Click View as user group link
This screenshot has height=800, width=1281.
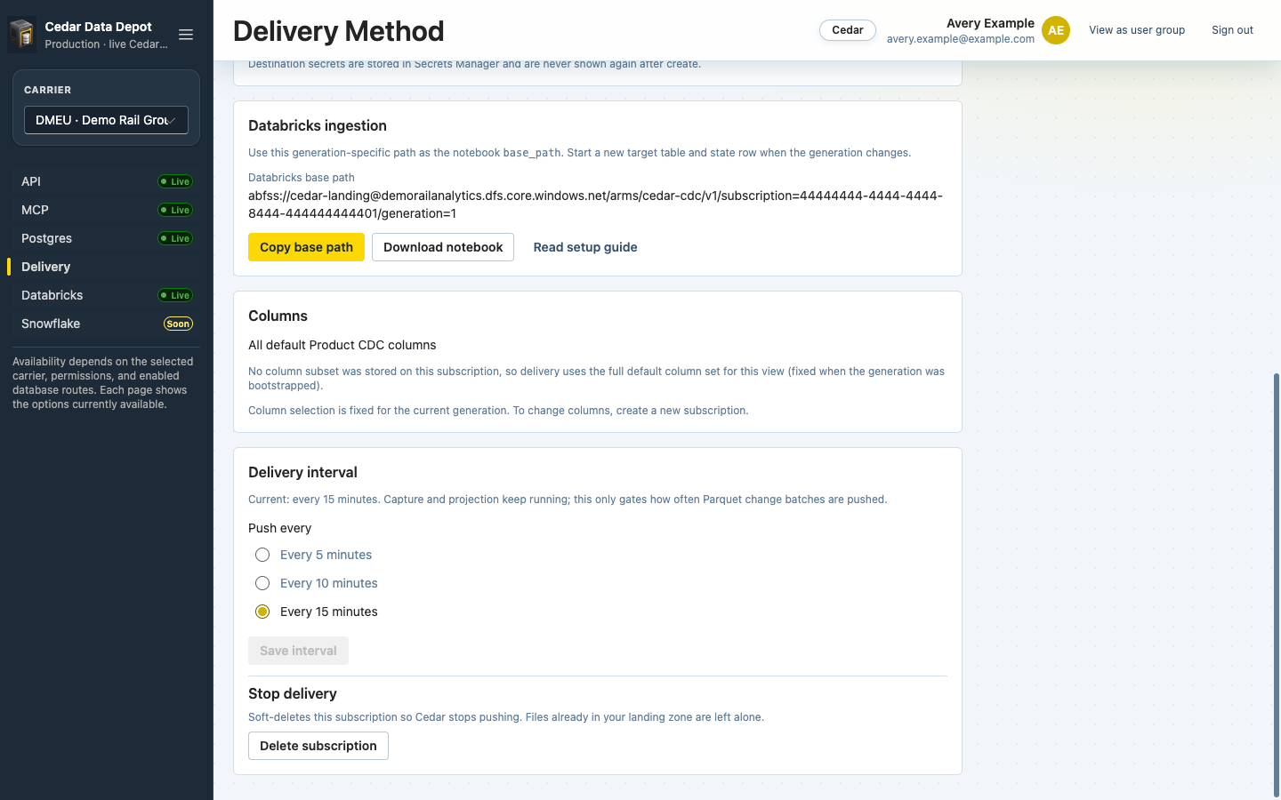[x=1137, y=30]
